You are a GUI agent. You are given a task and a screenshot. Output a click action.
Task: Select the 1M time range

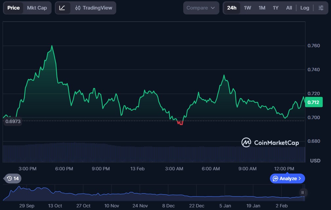coord(262,8)
